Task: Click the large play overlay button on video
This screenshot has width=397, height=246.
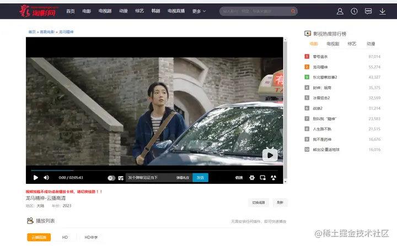Action: point(270,155)
